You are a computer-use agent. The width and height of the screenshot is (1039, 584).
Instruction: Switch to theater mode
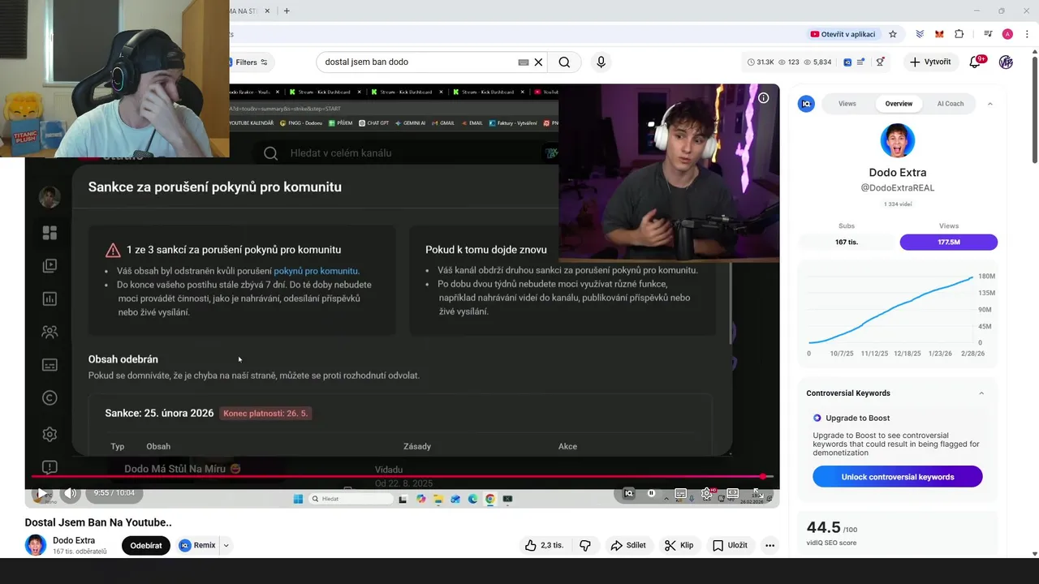click(x=733, y=493)
